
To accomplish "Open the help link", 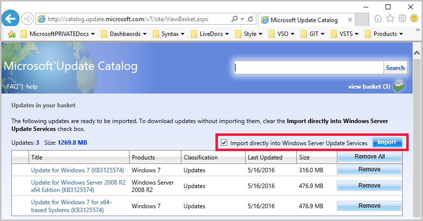I will 32,87.
